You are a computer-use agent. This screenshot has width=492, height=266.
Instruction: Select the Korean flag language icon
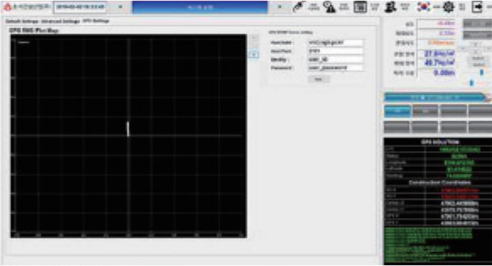point(422,7)
